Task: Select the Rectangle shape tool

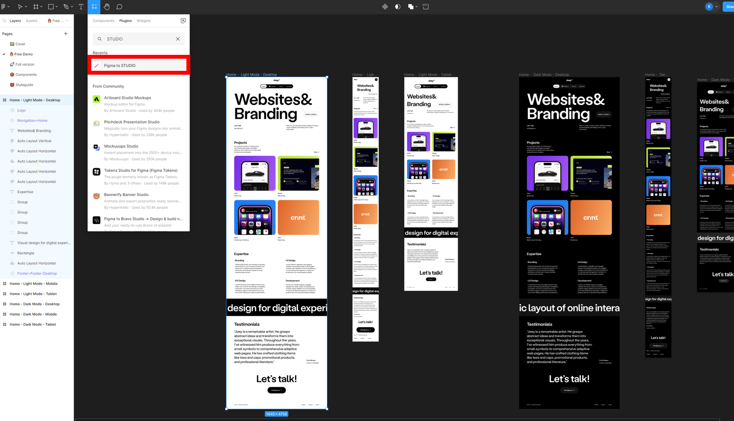Action: coord(51,6)
